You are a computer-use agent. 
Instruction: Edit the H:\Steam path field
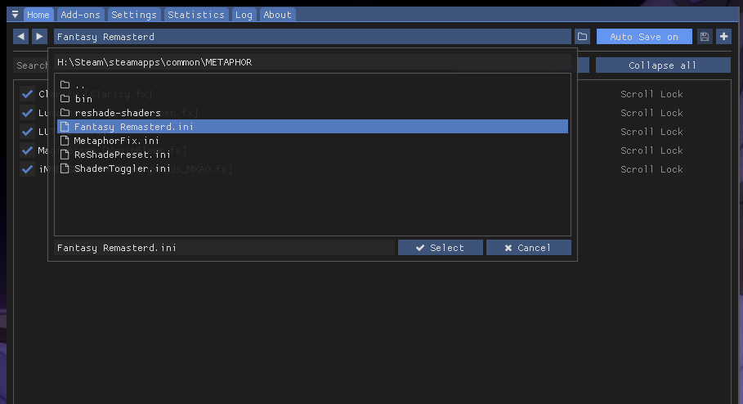(312, 62)
